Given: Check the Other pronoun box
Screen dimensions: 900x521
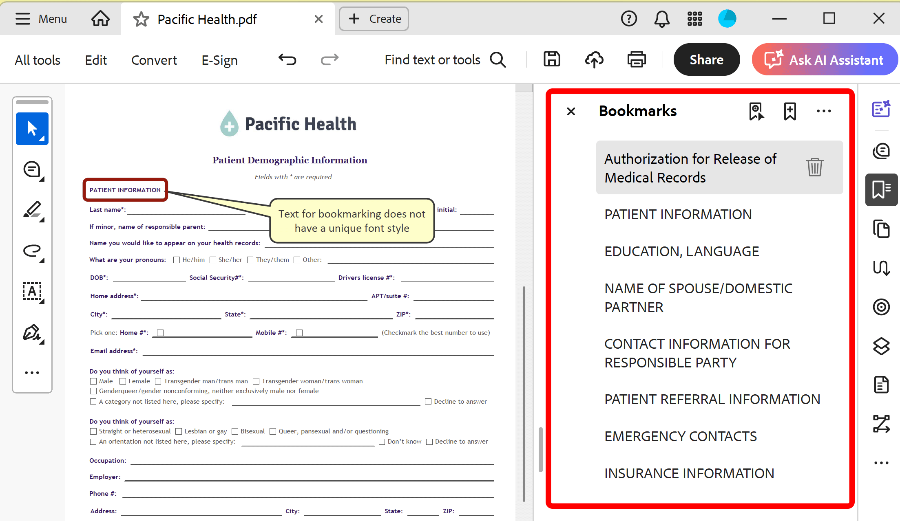Looking at the screenshot, I should click(297, 260).
